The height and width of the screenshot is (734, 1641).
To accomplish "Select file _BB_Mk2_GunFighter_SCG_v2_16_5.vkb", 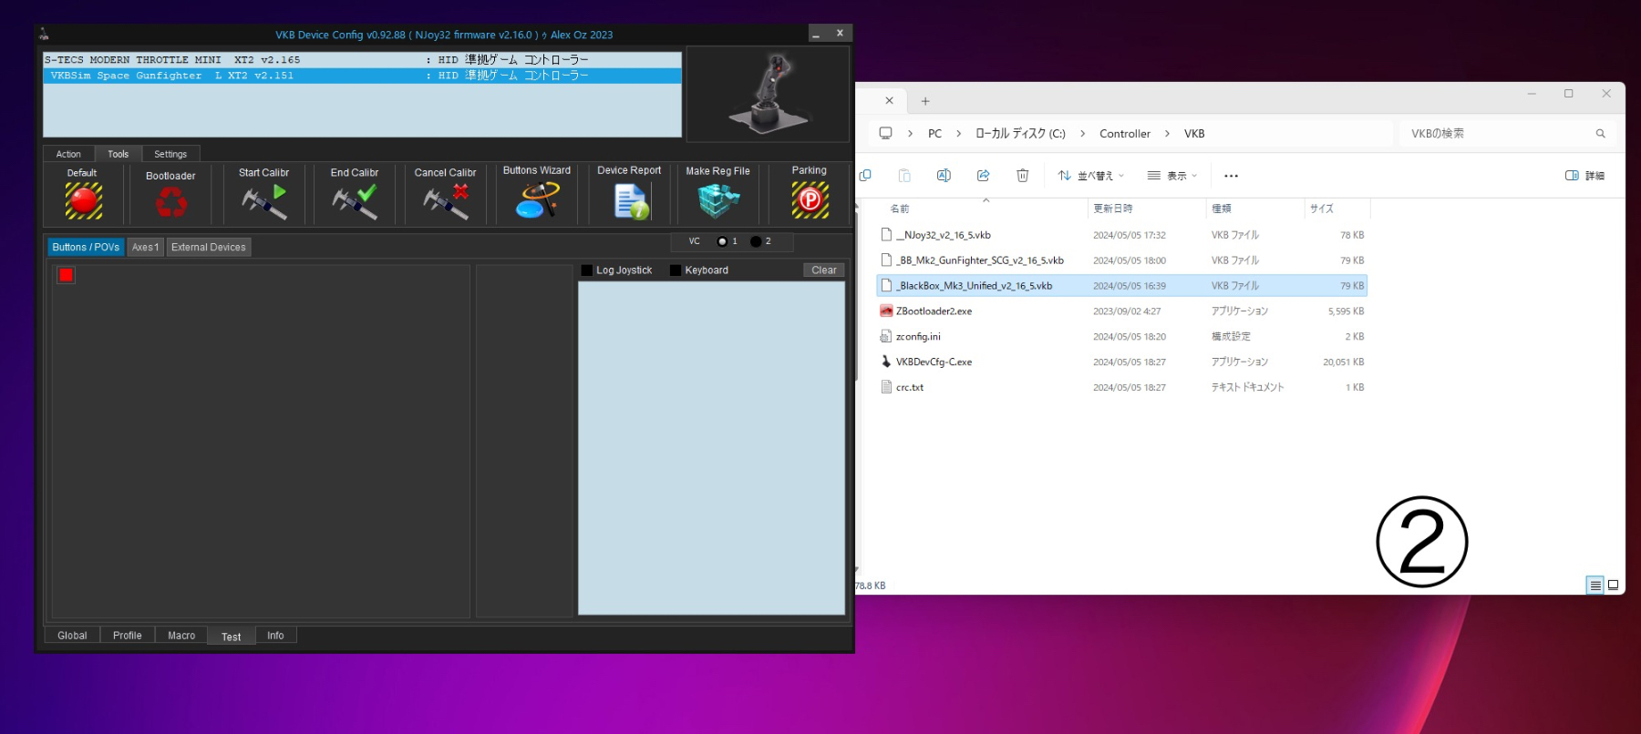I will [1122, 260].
